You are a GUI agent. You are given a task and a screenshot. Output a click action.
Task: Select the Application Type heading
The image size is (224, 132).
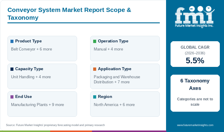115,69
